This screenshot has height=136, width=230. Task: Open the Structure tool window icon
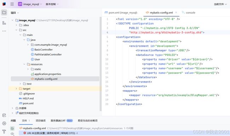coord(4,23)
